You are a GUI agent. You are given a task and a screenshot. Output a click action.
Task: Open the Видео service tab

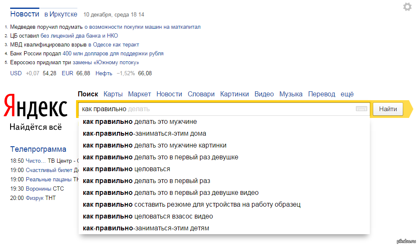click(264, 94)
